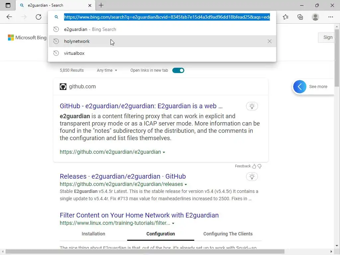Switch to the Installation tab
Image resolution: width=340 pixels, height=255 pixels.
(93, 234)
